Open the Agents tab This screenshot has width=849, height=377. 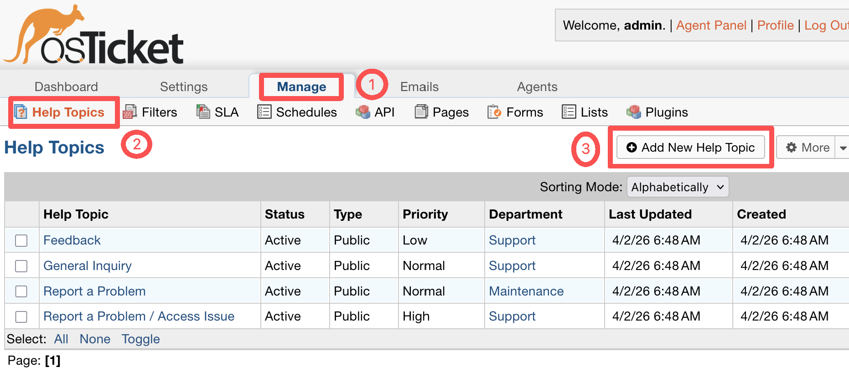(x=537, y=87)
